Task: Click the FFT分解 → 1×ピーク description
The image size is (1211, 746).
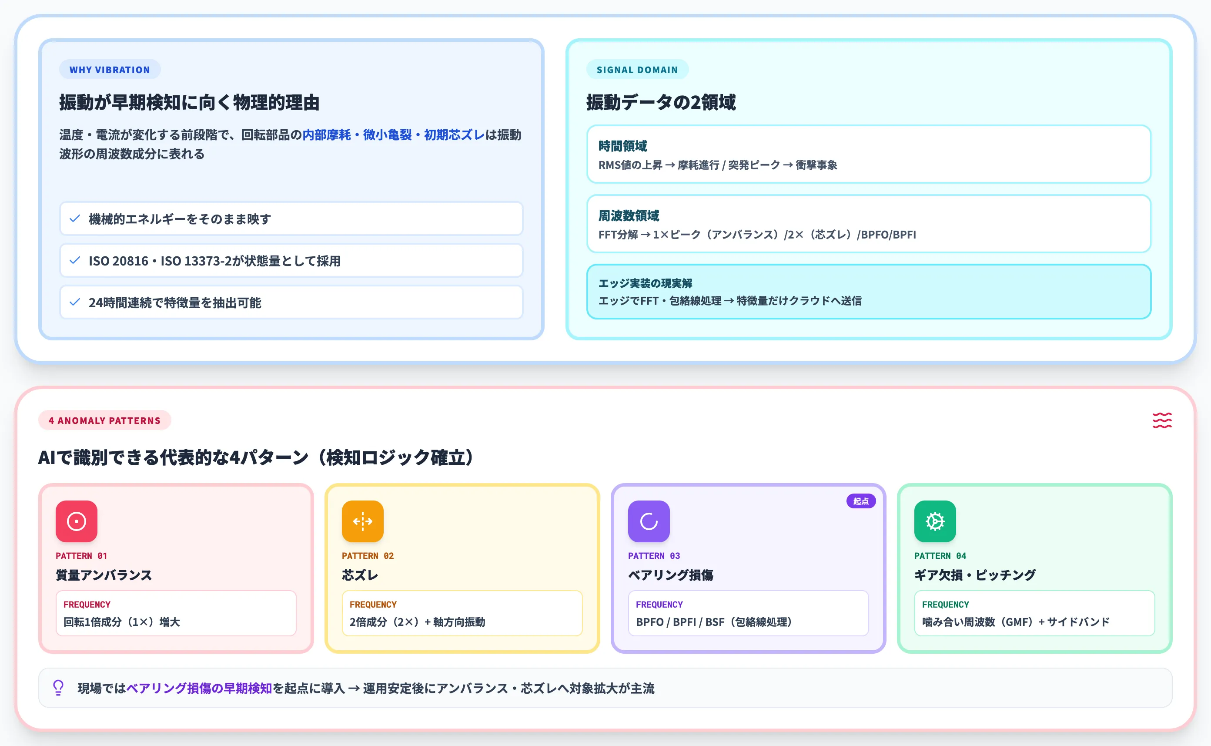Action: click(757, 234)
